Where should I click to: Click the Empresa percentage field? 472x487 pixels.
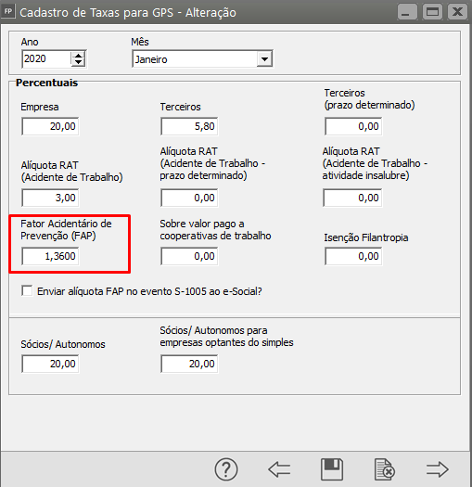point(50,126)
